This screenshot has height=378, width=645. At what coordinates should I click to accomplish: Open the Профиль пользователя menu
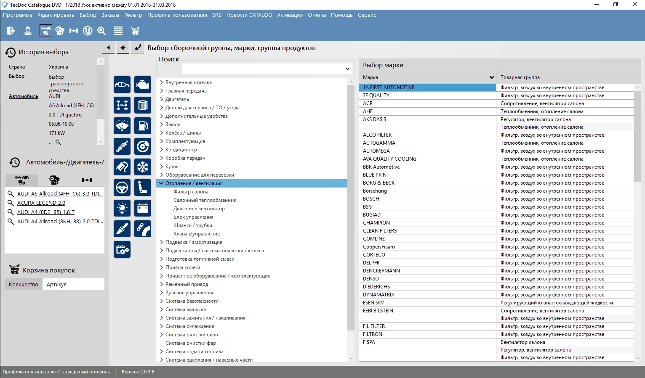point(177,15)
